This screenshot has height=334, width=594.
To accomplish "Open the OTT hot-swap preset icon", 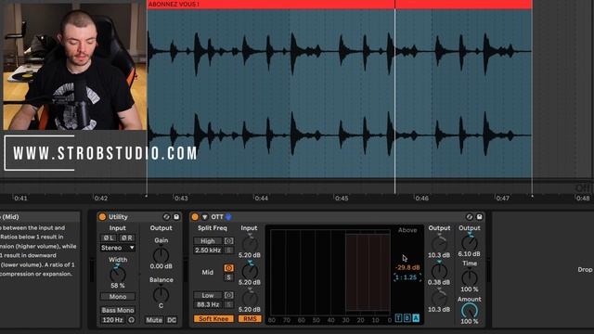I will [470, 217].
